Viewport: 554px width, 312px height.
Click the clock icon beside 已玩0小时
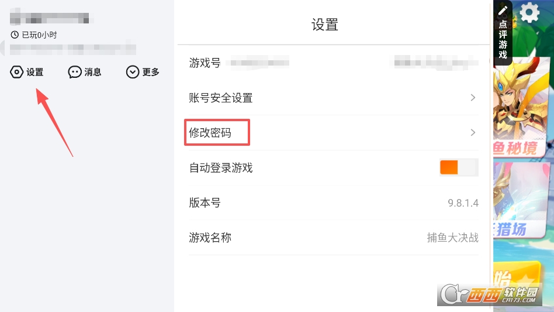(x=15, y=35)
